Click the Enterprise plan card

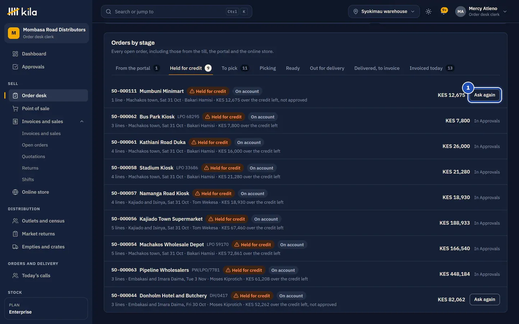coord(46,309)
